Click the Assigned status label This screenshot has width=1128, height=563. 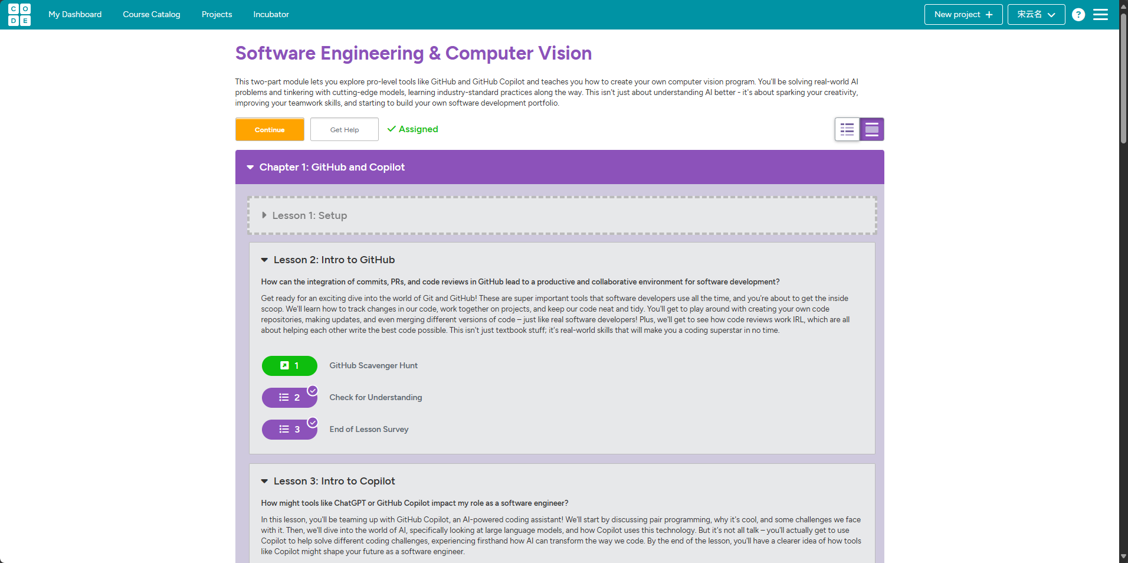412,129
